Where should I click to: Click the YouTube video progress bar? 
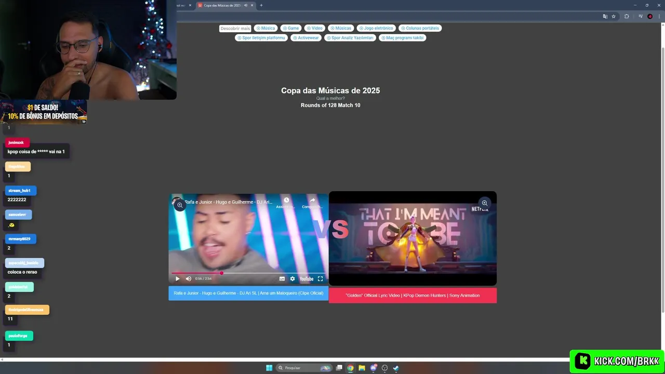click(248, 273)
